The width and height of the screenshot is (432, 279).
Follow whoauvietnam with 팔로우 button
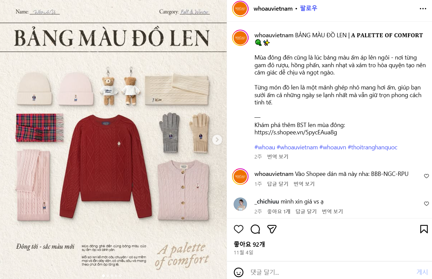(x=309, y=8)
